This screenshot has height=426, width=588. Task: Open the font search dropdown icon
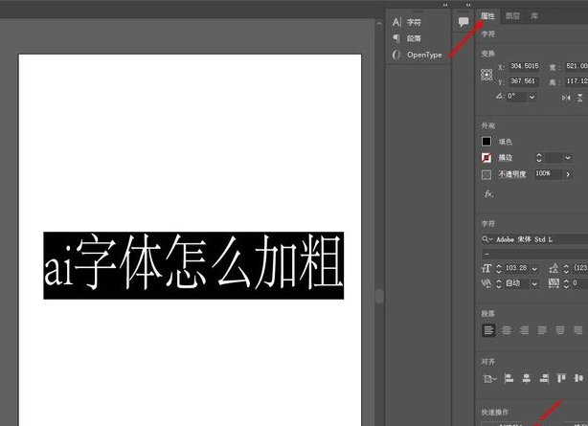click(x=487, y=239)
